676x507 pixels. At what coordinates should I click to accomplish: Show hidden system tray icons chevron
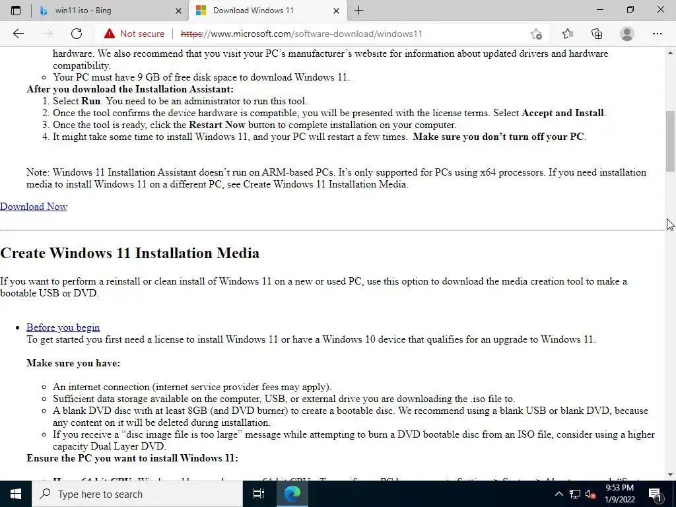click(x=558, y=494)
